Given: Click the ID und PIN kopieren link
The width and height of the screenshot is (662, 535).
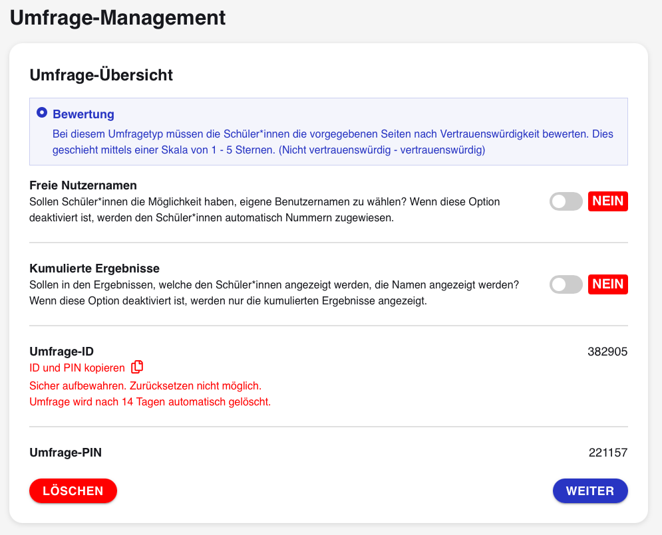Looking at the screenshot, I should tap(77, 368).
